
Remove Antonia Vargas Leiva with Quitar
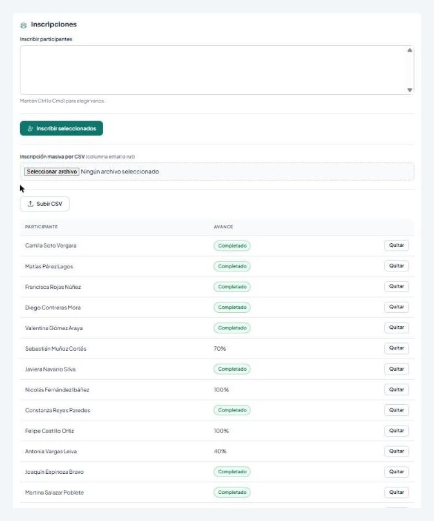tap(397, 451)
